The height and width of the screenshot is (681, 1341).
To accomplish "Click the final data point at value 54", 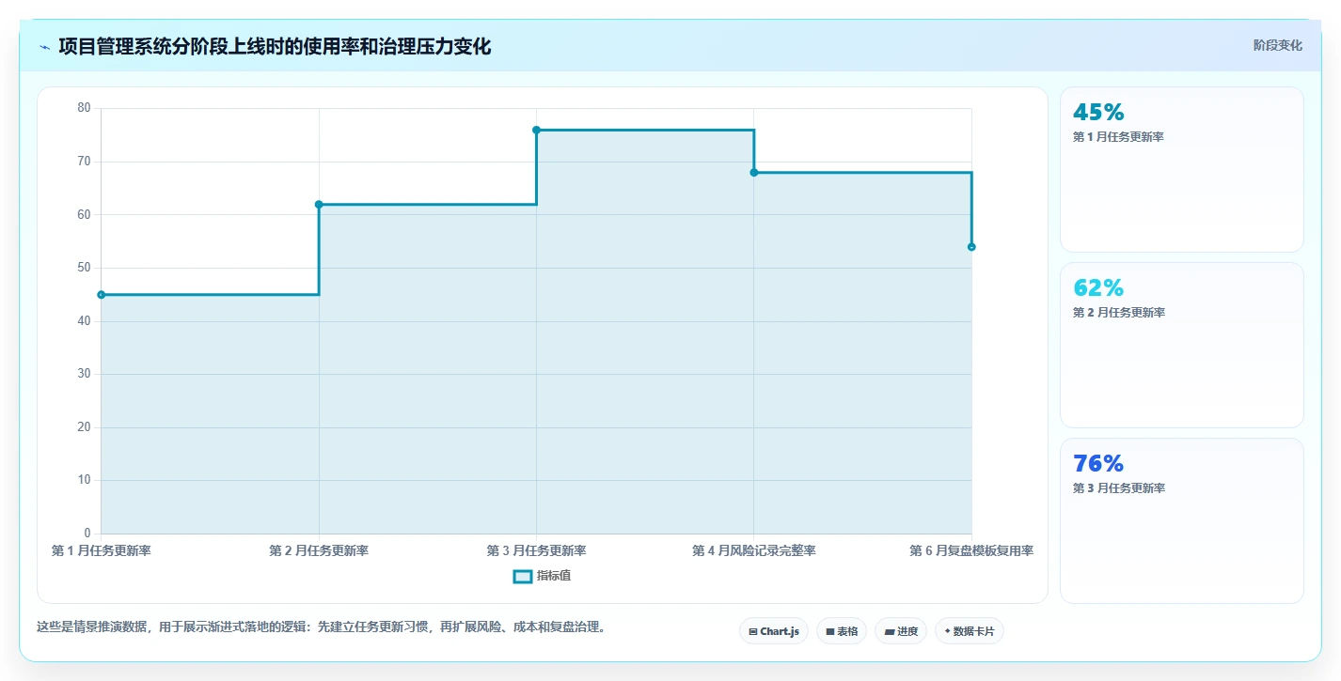I will point(971,247).
